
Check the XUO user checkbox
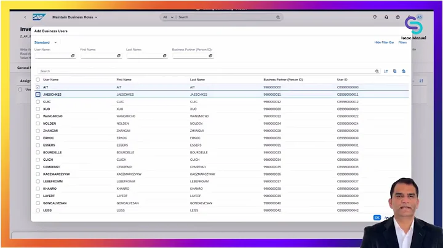pyautogui.click(x=38, y=109)
